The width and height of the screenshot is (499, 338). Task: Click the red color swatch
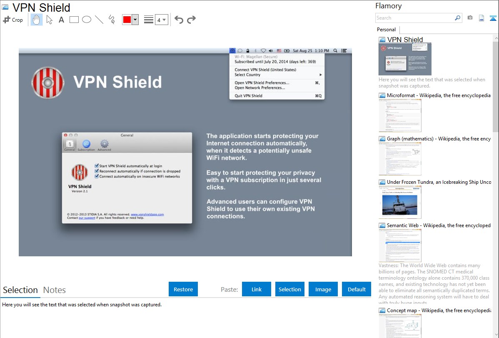click(127, 20)
